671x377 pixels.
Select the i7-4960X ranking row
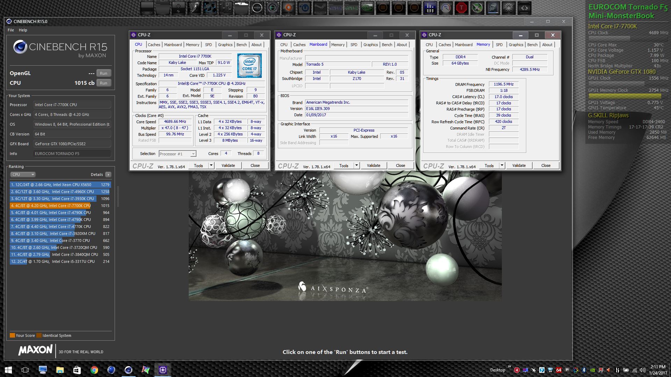coord(60,192)
